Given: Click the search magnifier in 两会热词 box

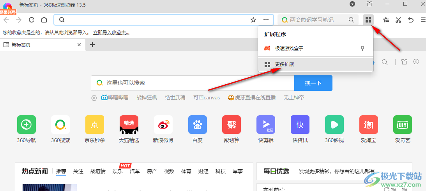Looking at the screenshot, I should tap(351, 20).
